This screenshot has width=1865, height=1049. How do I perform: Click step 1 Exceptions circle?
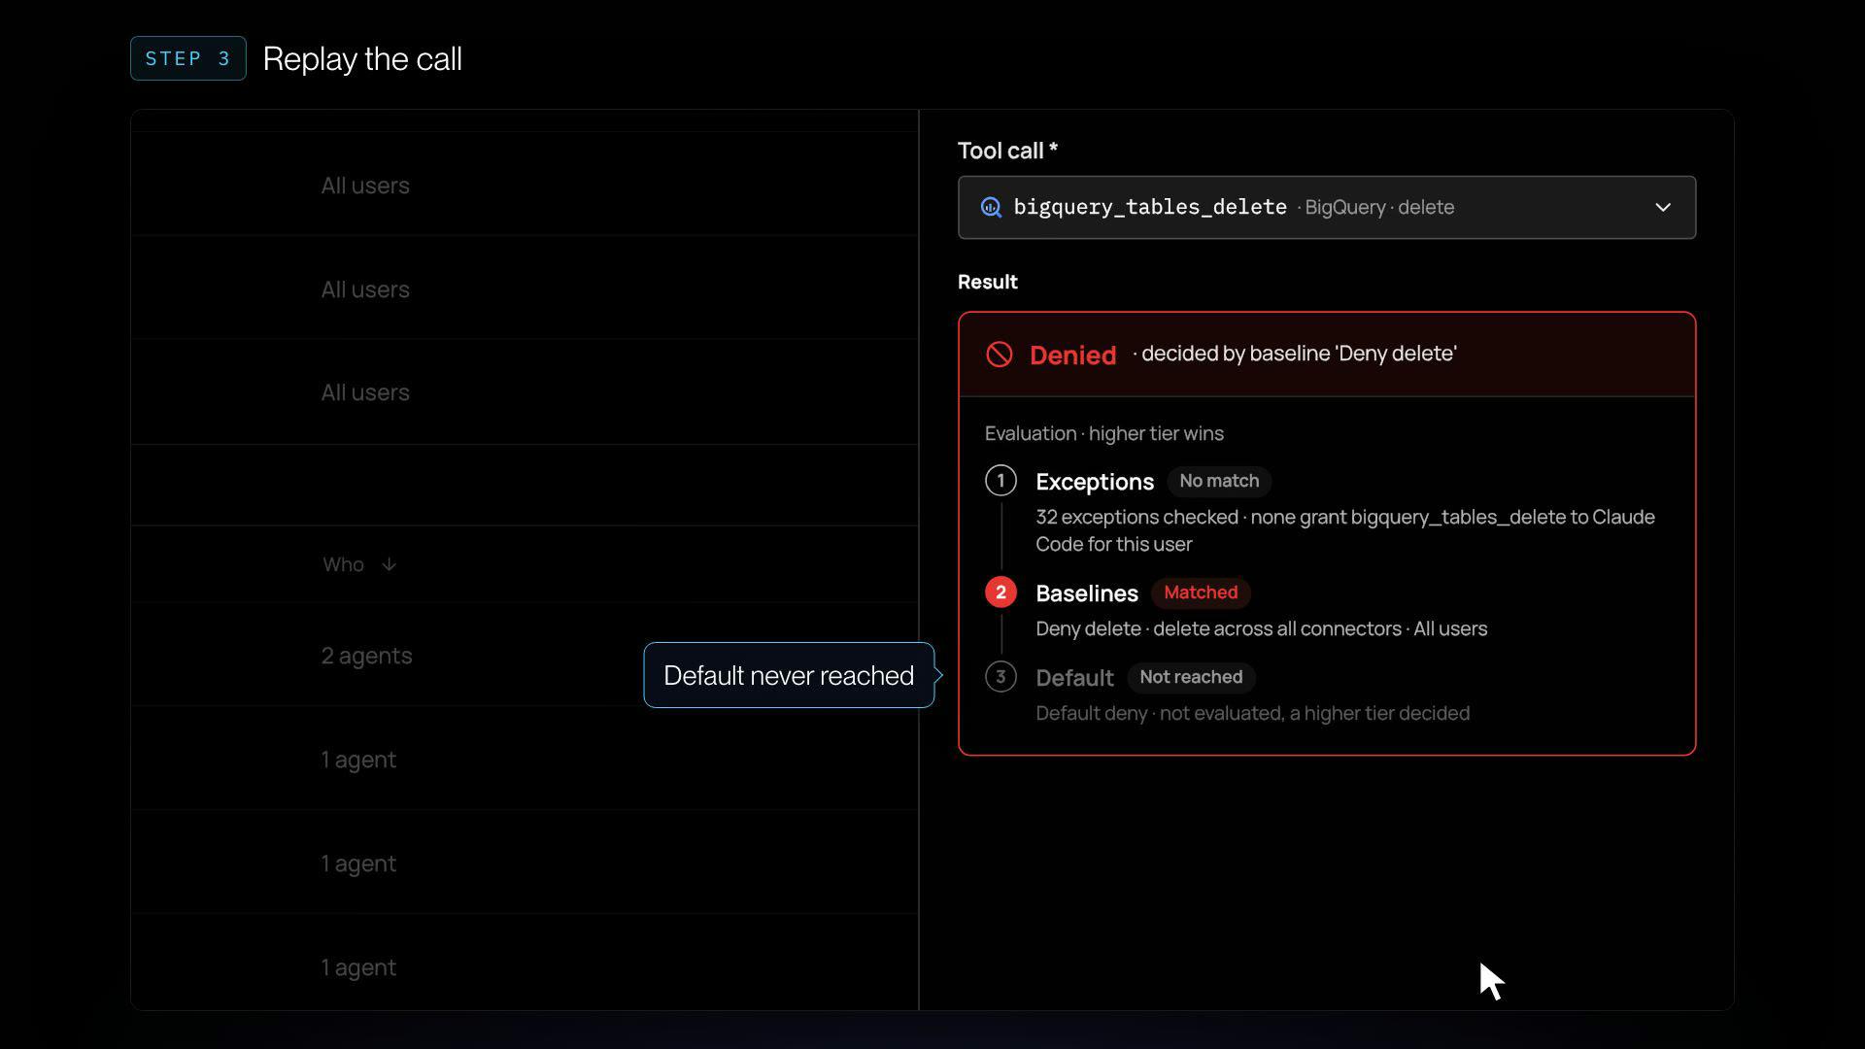click(x=1000, y=481)
